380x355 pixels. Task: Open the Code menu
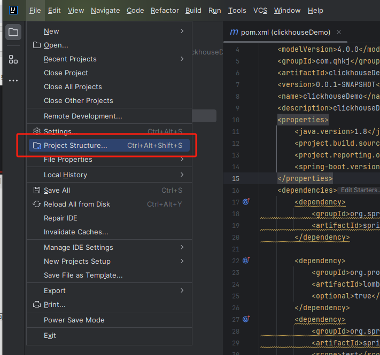tap(135, 10)
